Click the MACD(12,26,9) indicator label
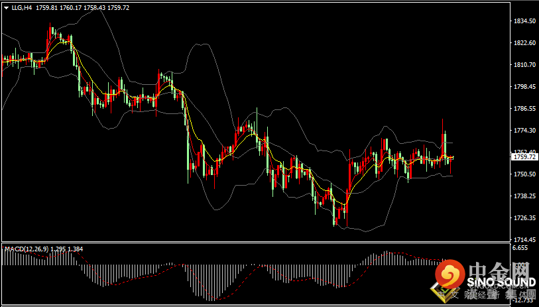The height and width of the screenshot is (307, 539). [x=27, y=249]
